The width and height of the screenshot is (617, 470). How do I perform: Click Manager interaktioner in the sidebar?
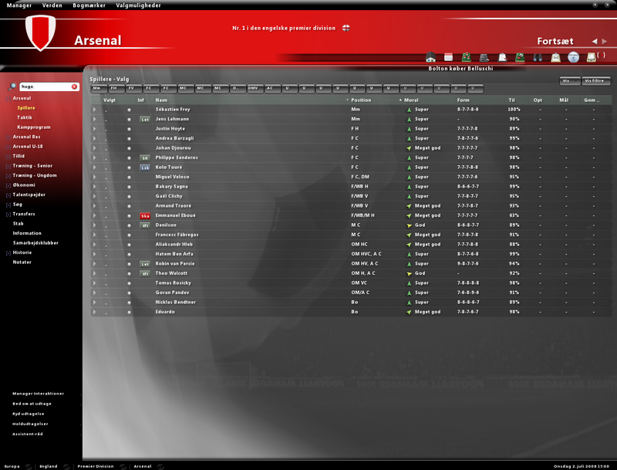pos(38,394)
